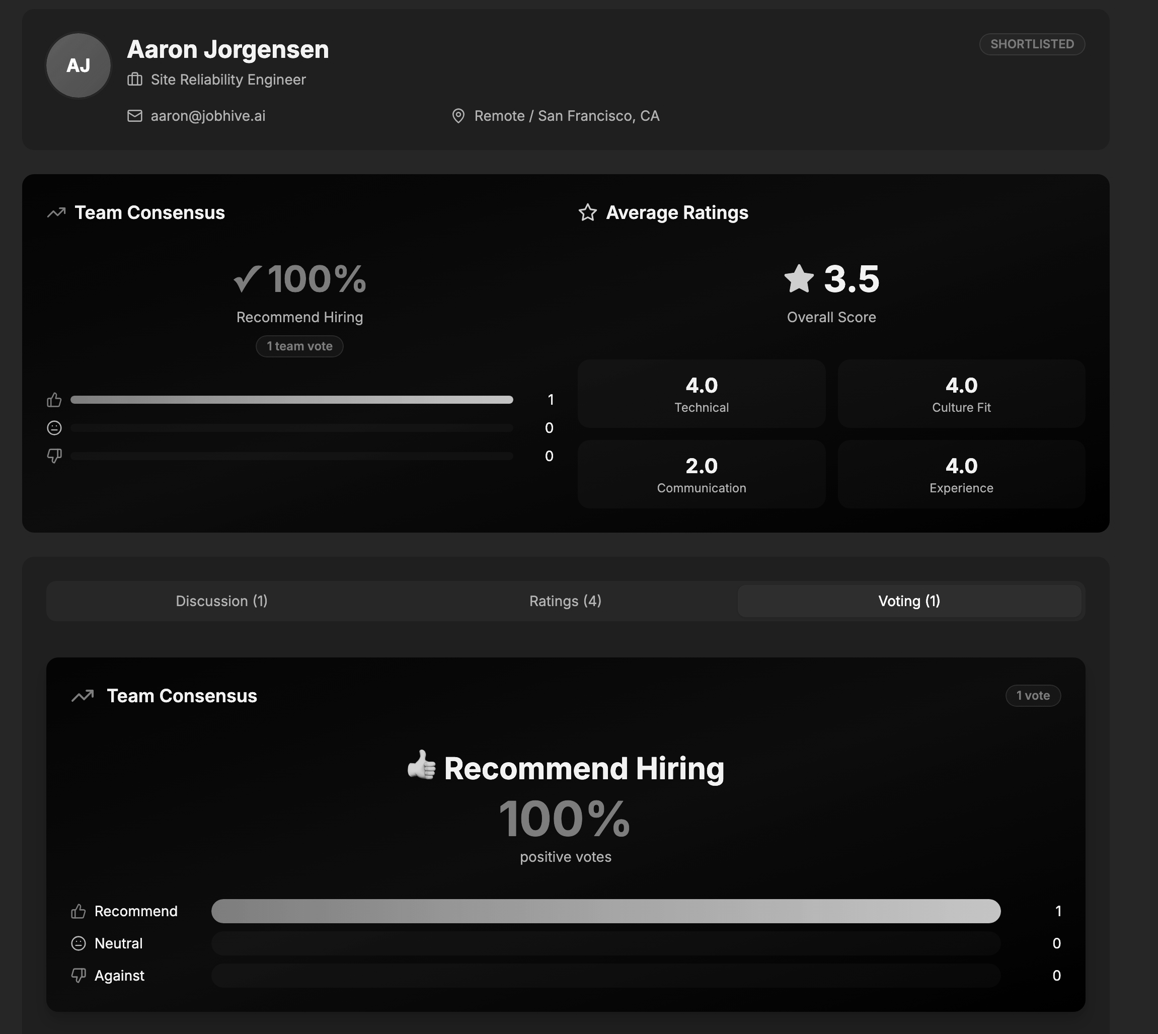Screen dimensions: 1158x1034
Task: Switch to the Ratings (4) tab
Action: 565,601
